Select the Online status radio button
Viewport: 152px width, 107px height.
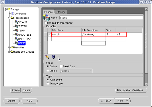click(x=48, y=66)
